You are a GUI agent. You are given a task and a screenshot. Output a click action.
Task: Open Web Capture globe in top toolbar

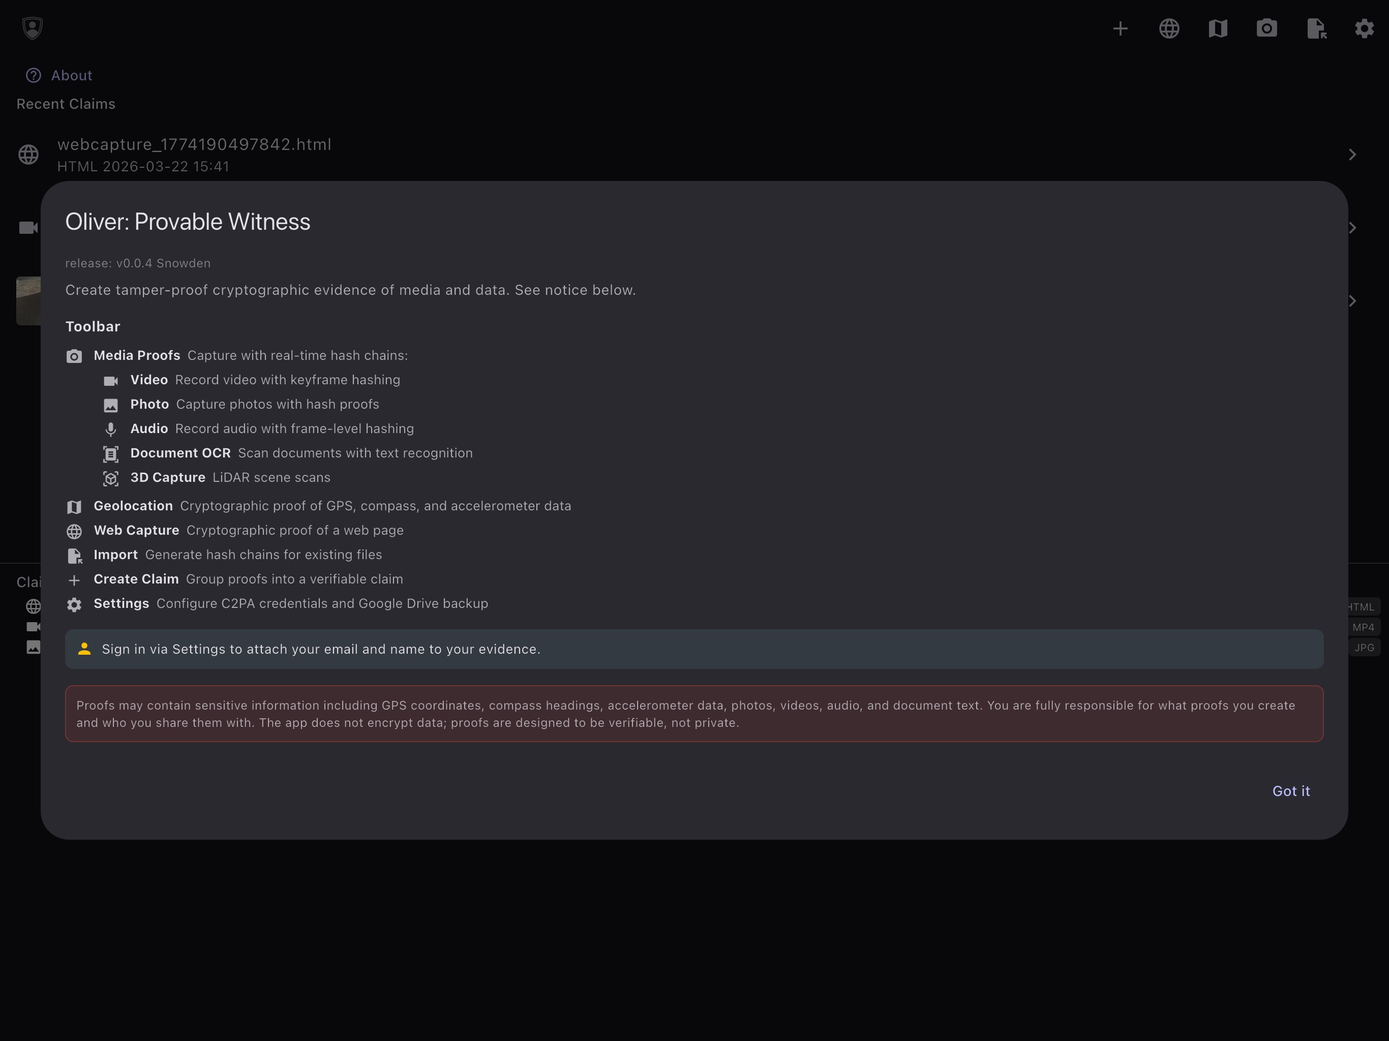(1169, 28)
